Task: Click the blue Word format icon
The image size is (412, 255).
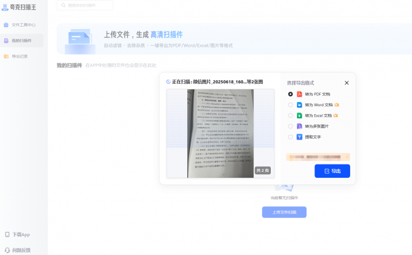Action: [299, 105]
